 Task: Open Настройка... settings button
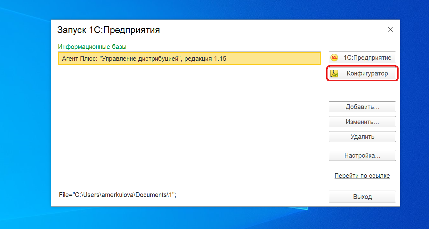362,155
